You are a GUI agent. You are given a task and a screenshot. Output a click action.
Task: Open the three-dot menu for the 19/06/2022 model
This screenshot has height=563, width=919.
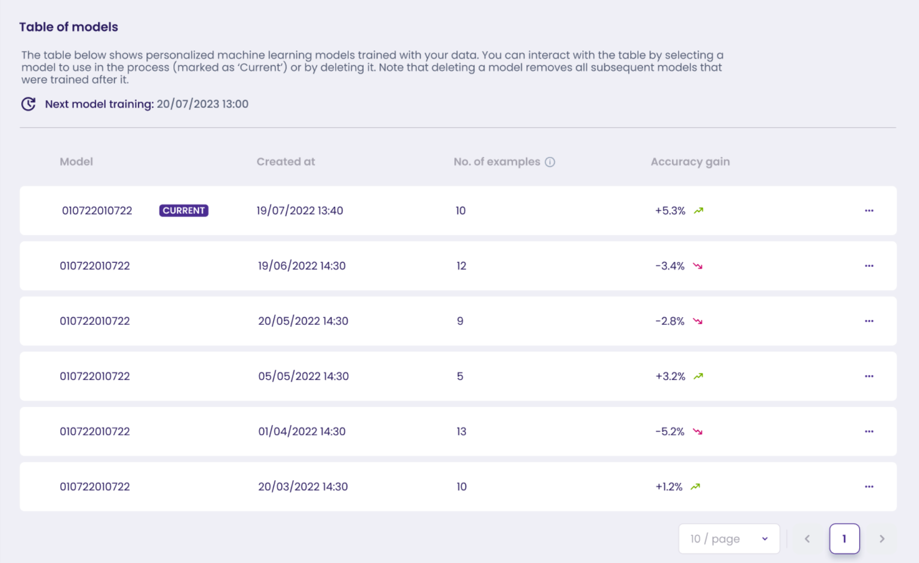[x=868, y=266]
